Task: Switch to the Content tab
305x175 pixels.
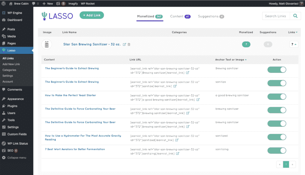Action: pyautogui.click(x=180, y=16)
